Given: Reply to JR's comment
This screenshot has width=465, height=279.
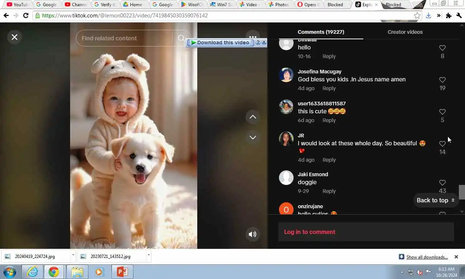Looking at the screenshot, I should click(329, 160).
